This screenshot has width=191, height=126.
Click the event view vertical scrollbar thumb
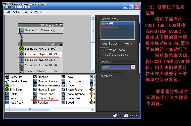93,31
